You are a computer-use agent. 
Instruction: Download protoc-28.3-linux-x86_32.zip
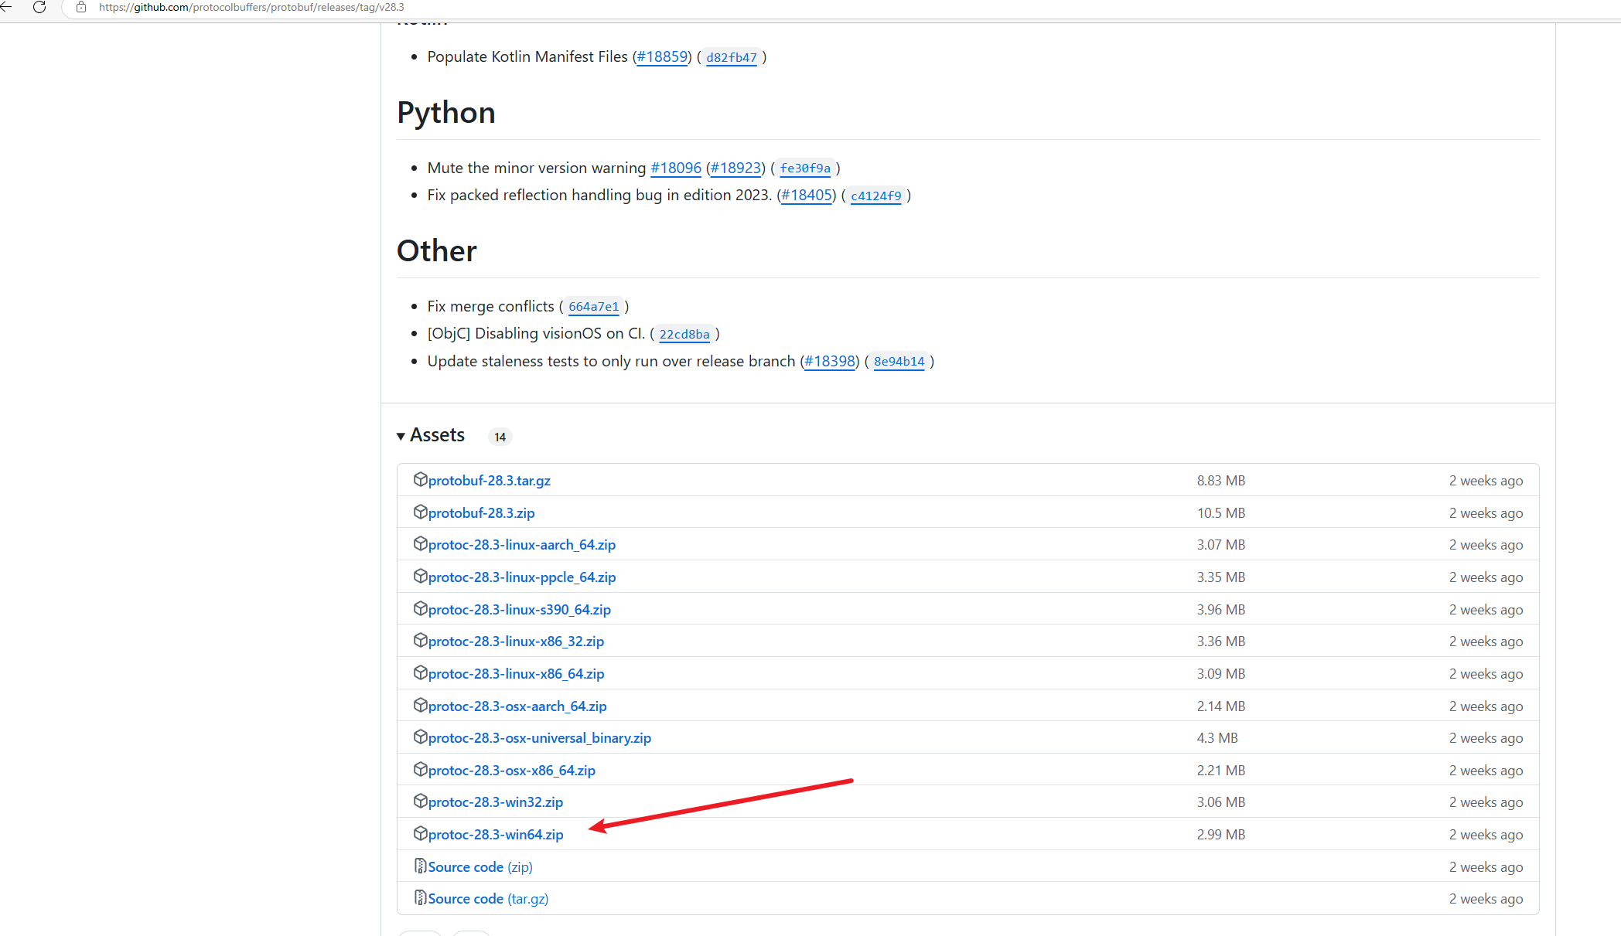click(516, 642)
